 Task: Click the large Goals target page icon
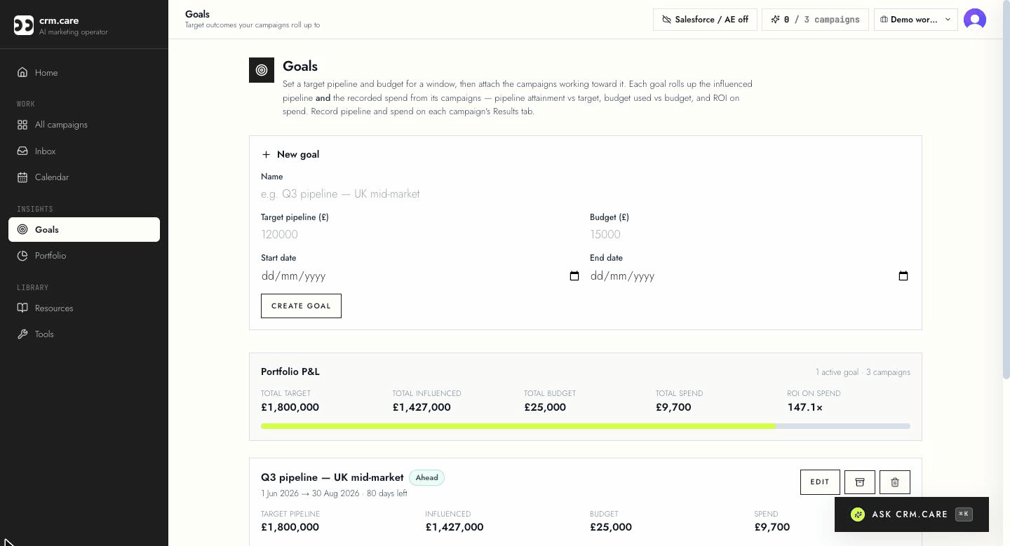click(x=262, y=70)
